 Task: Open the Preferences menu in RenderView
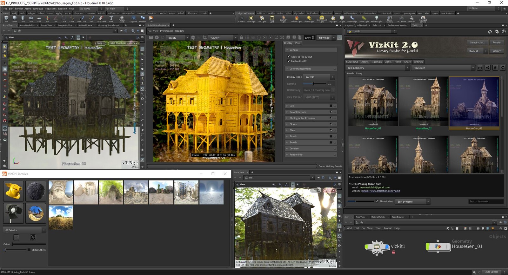[167, 31]
